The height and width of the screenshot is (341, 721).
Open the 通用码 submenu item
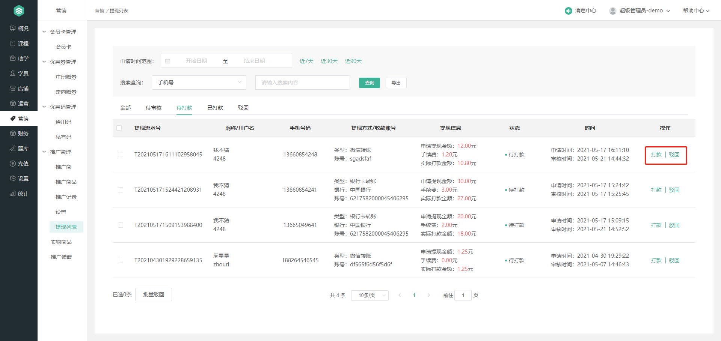(63, 122)
